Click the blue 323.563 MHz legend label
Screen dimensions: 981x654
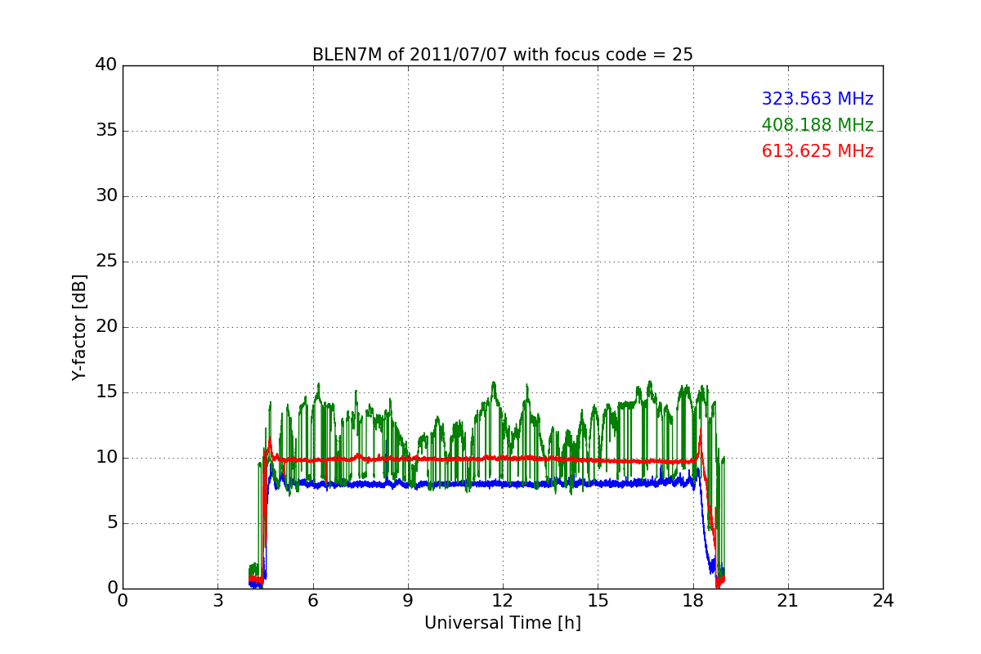[x=817, y=99]
